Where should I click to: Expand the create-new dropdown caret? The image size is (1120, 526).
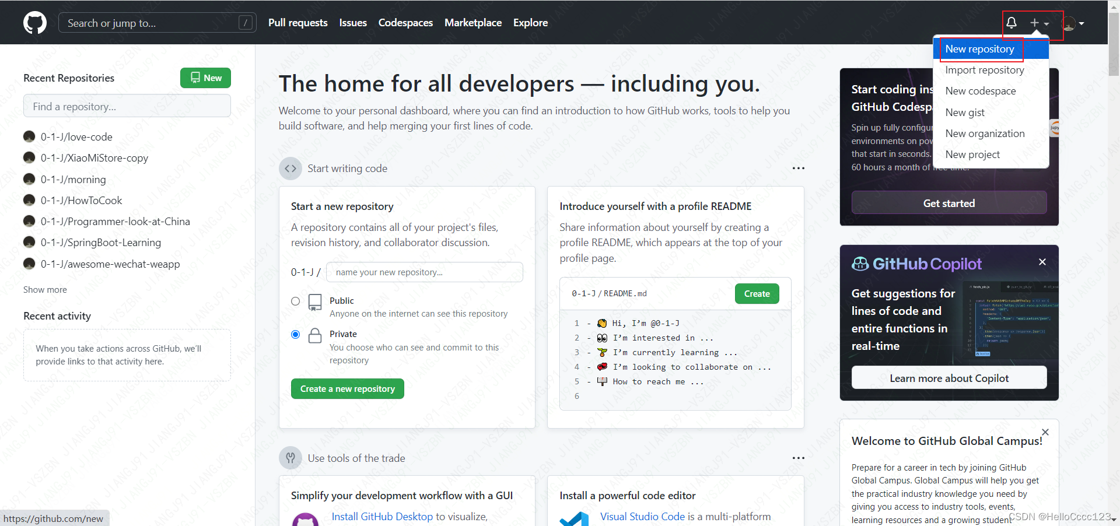point(1046,24)
